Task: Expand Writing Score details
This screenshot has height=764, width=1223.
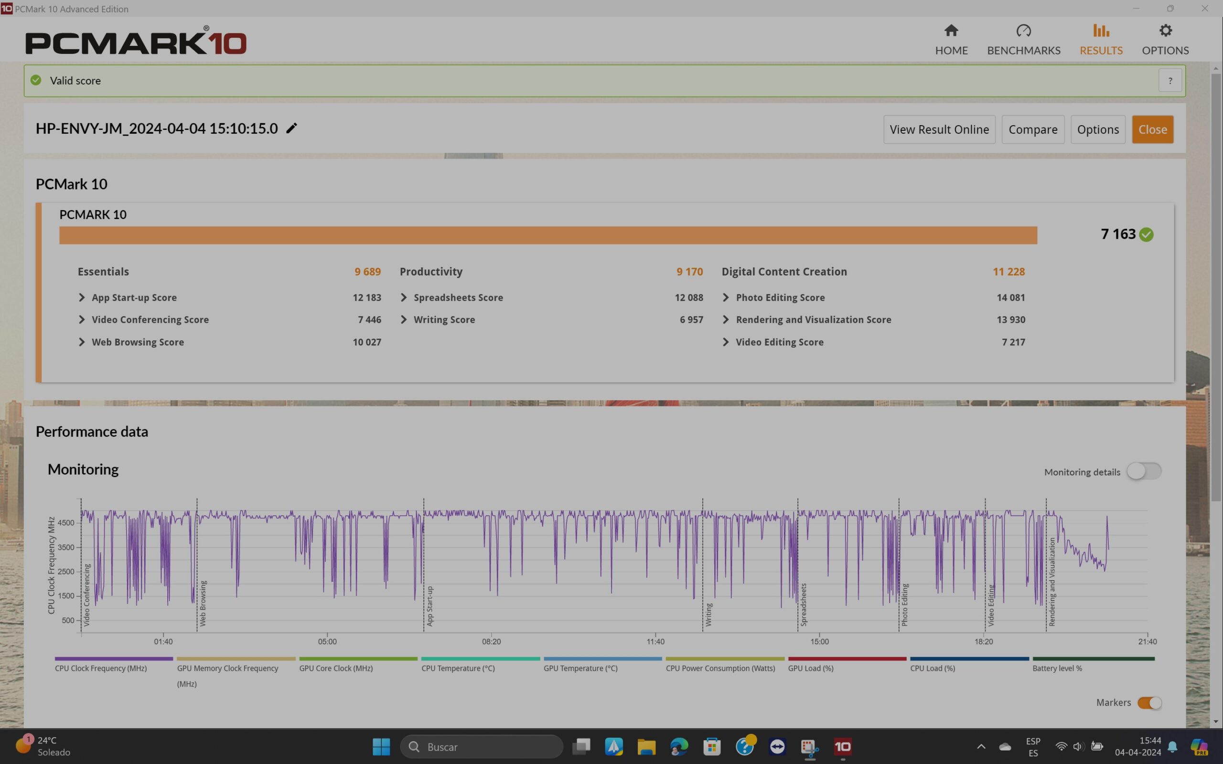Action: (403, 320)
